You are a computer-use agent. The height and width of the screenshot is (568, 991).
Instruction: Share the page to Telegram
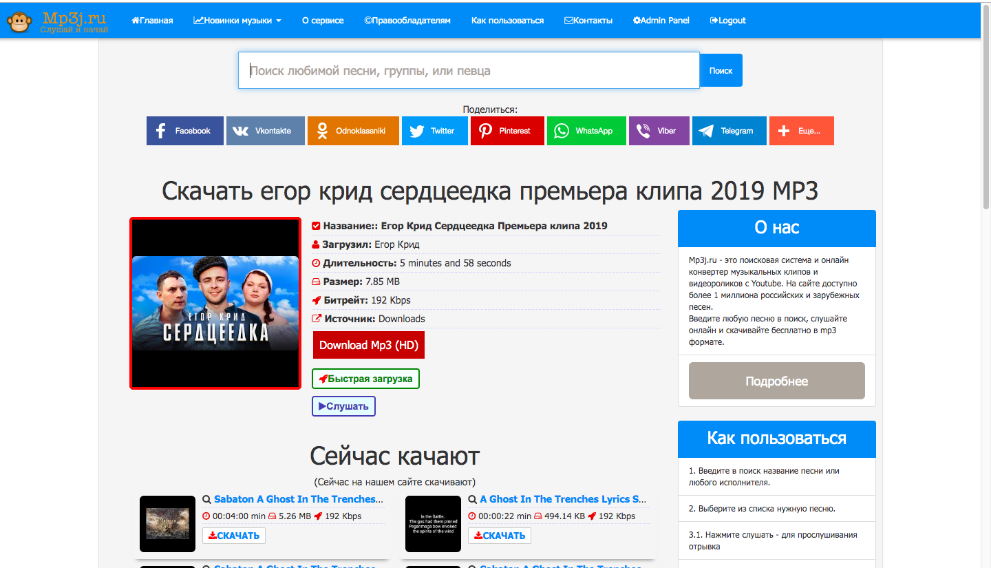tap(729, 131)
